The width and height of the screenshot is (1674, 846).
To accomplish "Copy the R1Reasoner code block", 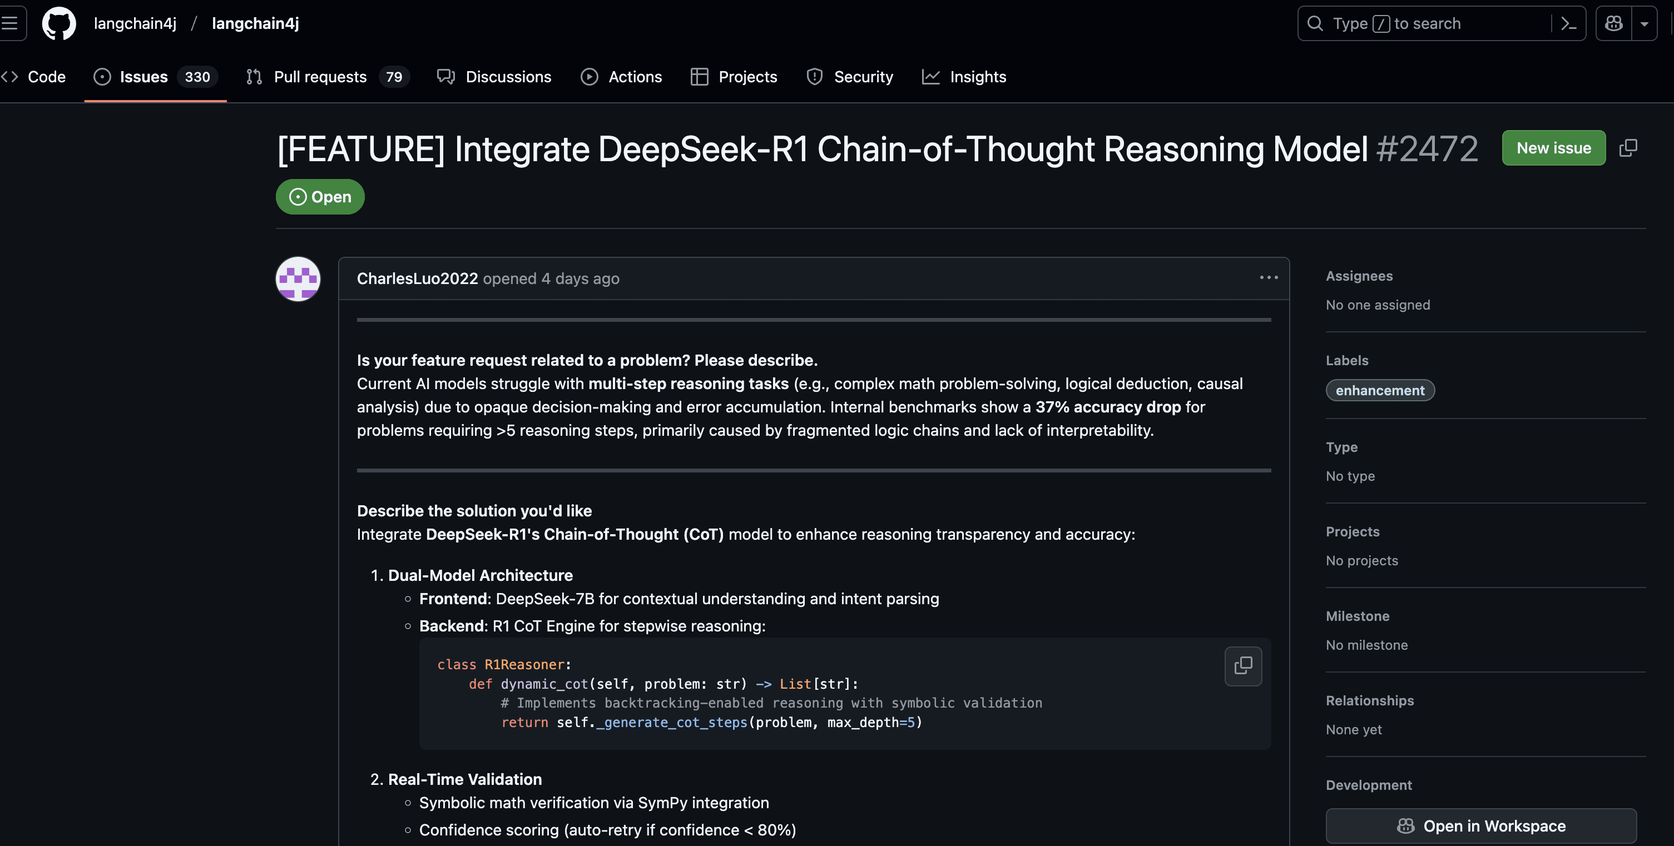I will coord(1243,665).
